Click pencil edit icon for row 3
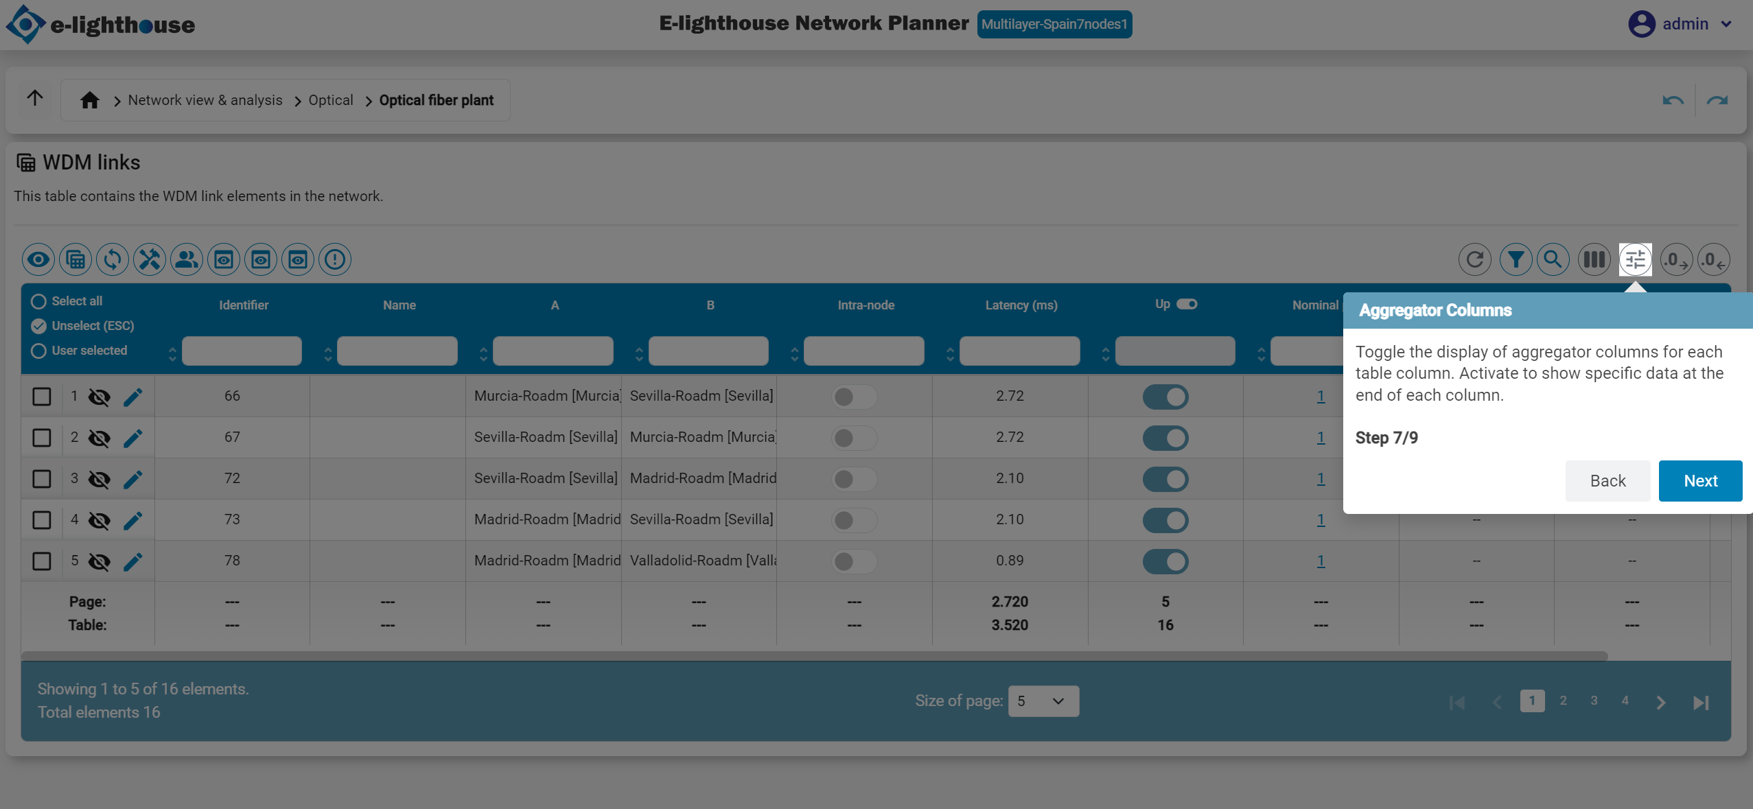1753x809 pixels. [133, 479]
